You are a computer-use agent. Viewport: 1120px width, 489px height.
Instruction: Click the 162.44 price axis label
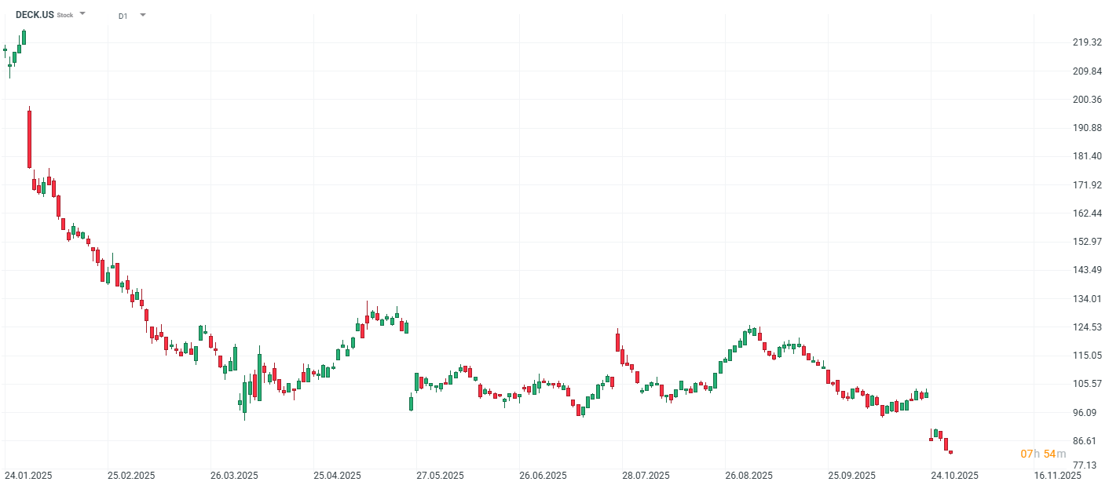pyautogui.click(x=1086, y=213)
